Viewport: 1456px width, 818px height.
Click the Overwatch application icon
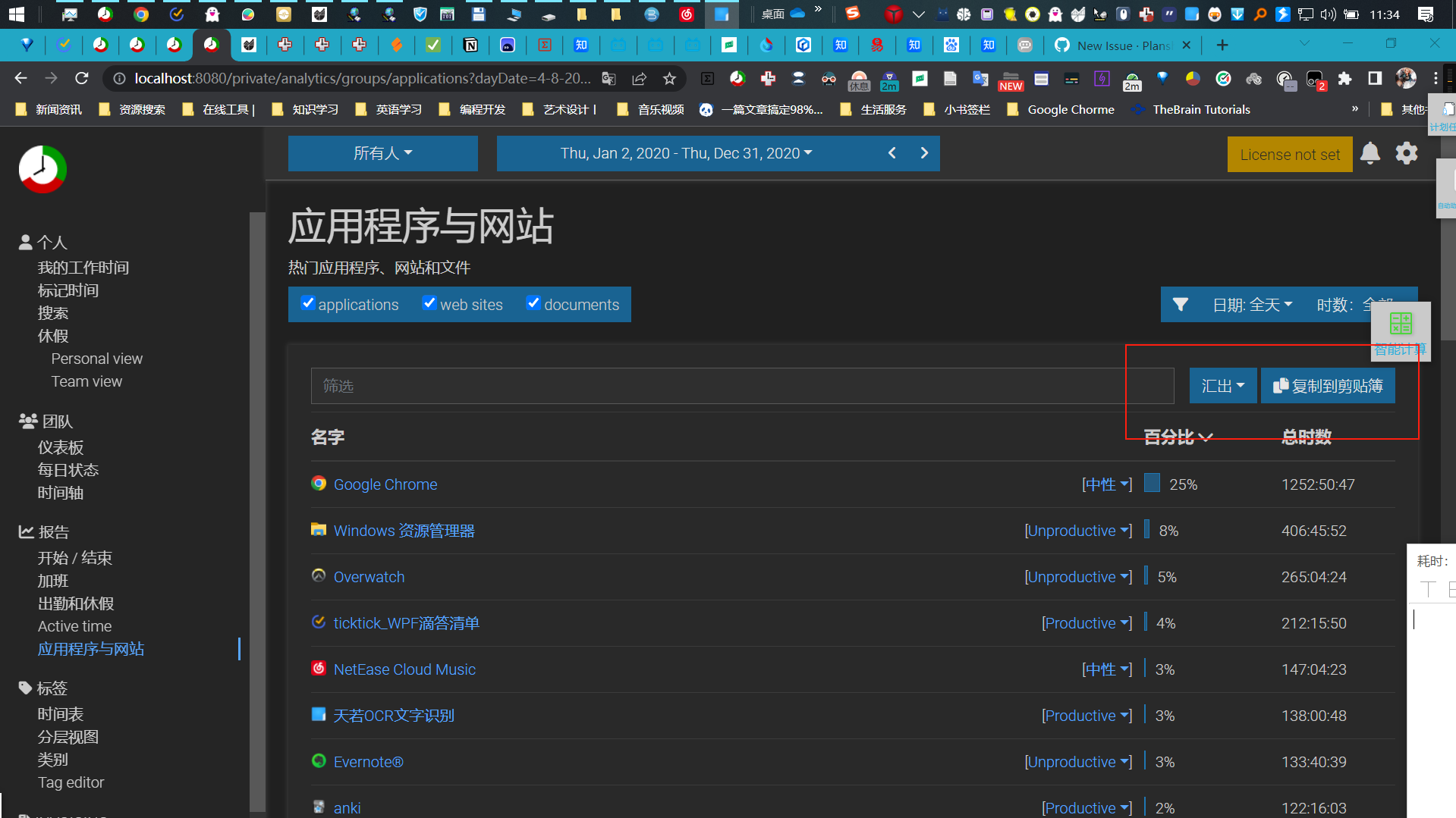[319, 576]
